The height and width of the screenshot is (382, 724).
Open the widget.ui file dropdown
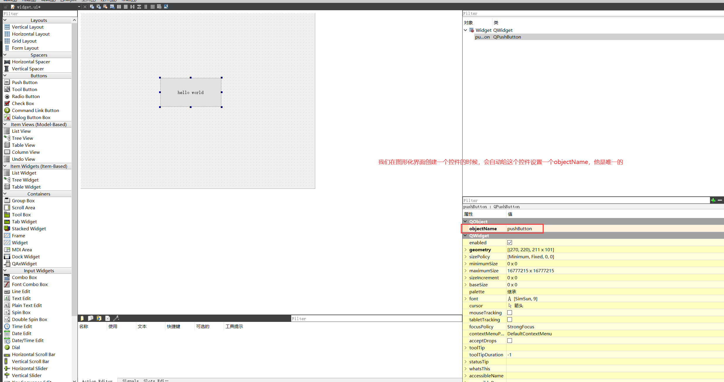click(79, 7)
